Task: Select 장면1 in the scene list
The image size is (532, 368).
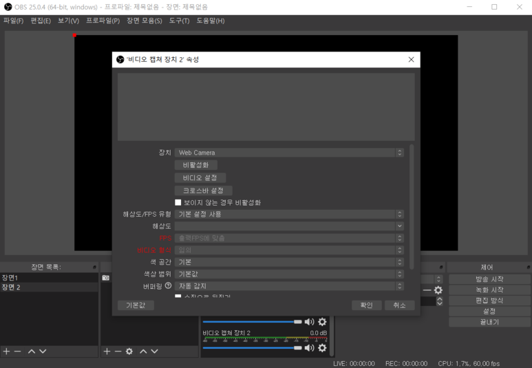Action: pos(49,278)
